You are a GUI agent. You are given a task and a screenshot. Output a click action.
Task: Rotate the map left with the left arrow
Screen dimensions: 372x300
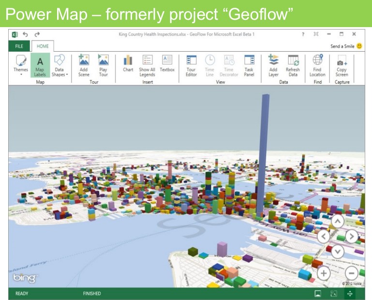323,236
